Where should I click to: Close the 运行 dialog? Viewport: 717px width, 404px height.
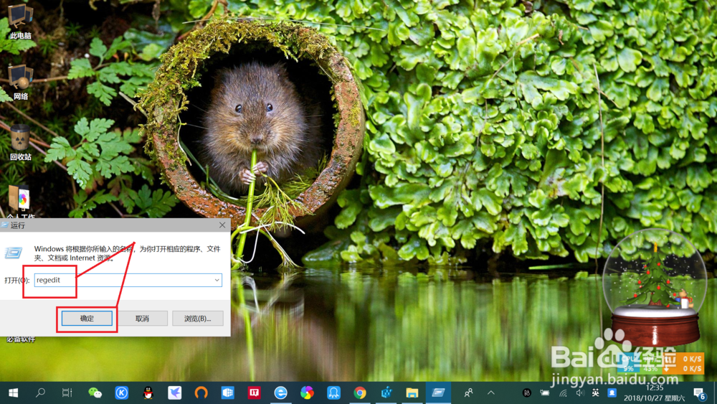[x=222, y=225]
